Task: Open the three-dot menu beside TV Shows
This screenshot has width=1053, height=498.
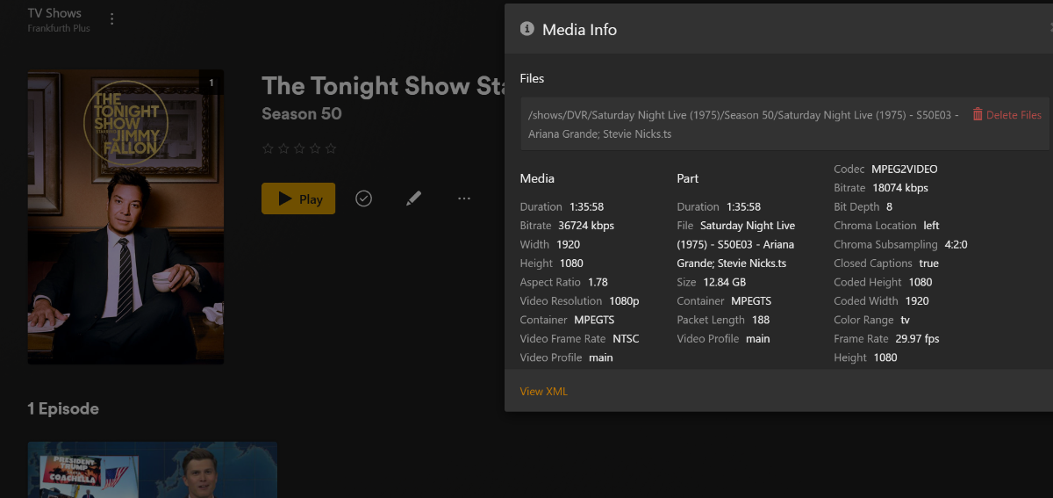Action: [x=111, y=19]
